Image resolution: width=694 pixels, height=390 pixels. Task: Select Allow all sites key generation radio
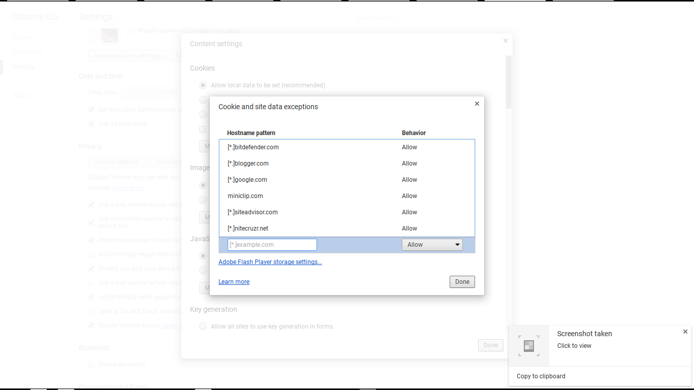coord(203,327)
